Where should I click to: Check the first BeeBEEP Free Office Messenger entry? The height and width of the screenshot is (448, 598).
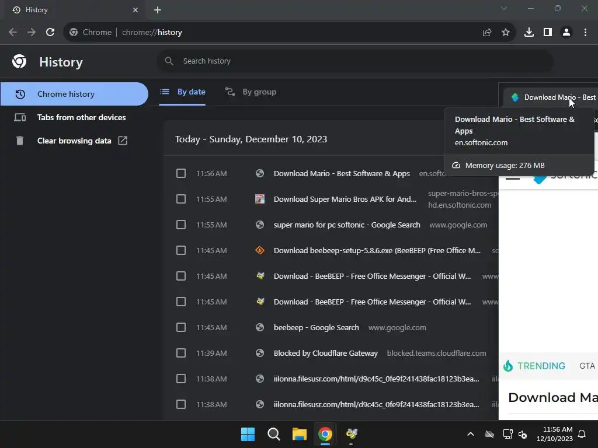[181, 276]
